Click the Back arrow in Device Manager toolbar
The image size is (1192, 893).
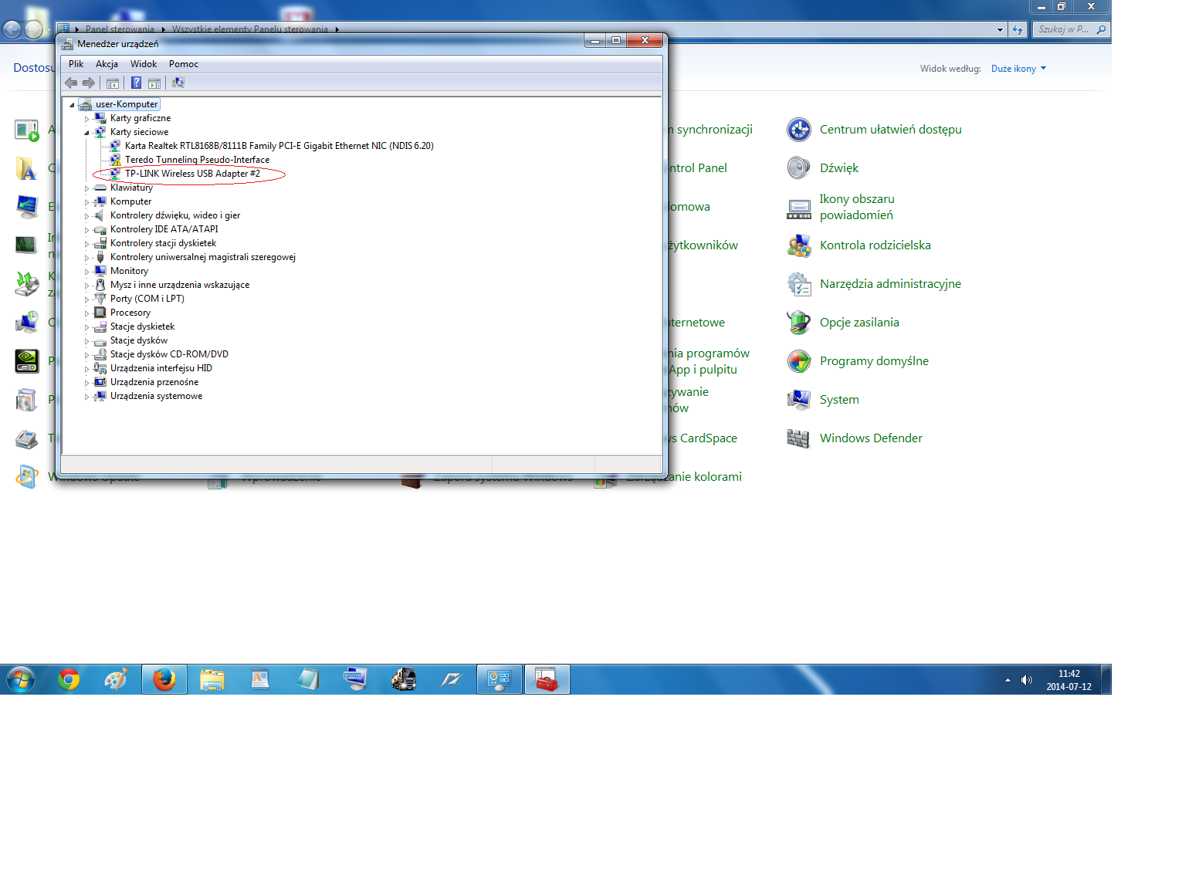click(x=71, y=83)
